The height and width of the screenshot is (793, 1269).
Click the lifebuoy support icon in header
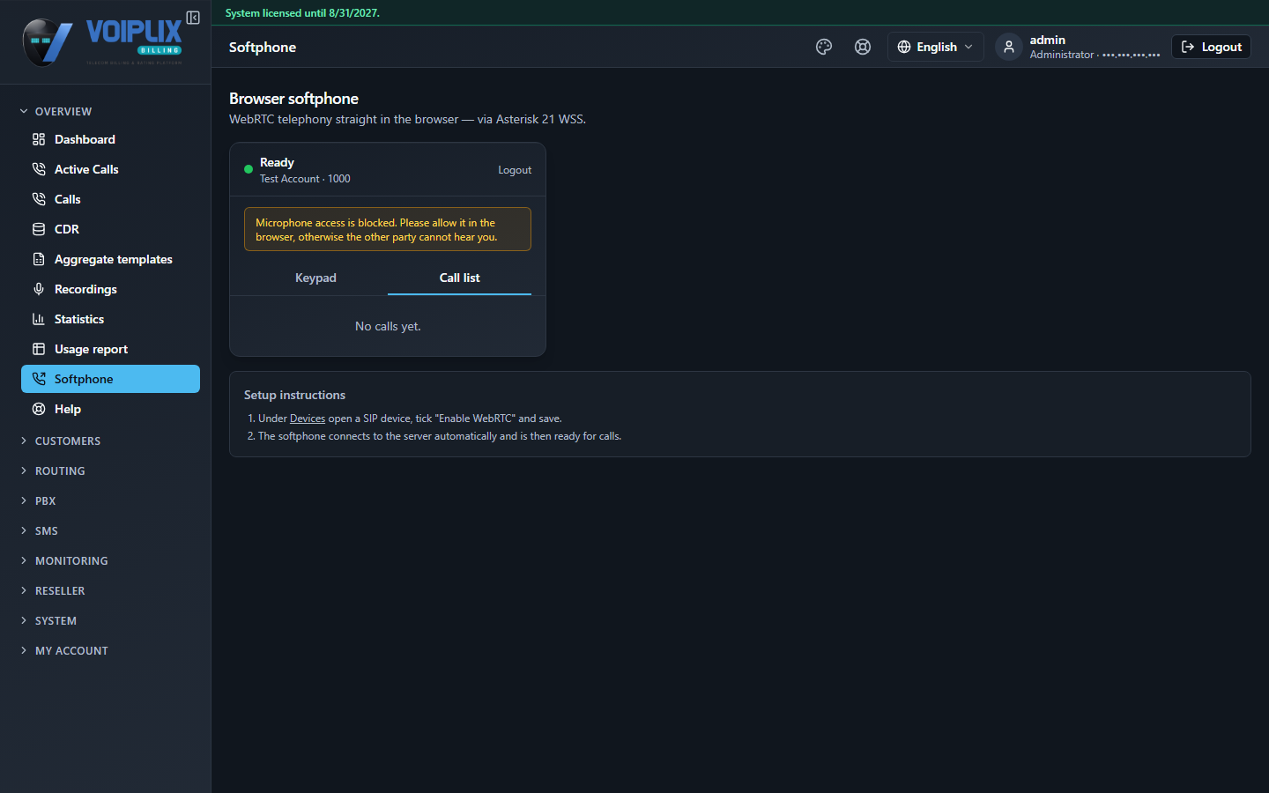tap(863, 47)
